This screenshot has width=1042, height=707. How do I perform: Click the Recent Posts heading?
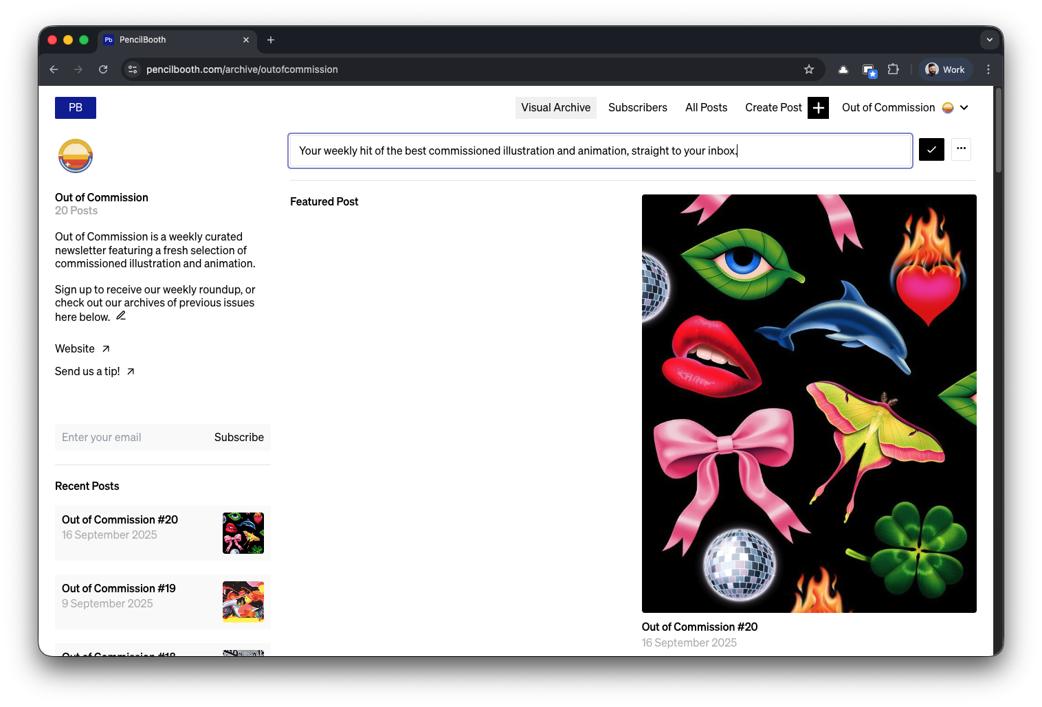click(87, 486)
